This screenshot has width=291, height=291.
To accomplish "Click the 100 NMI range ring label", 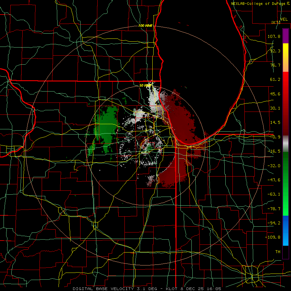I will pos(145,26).
